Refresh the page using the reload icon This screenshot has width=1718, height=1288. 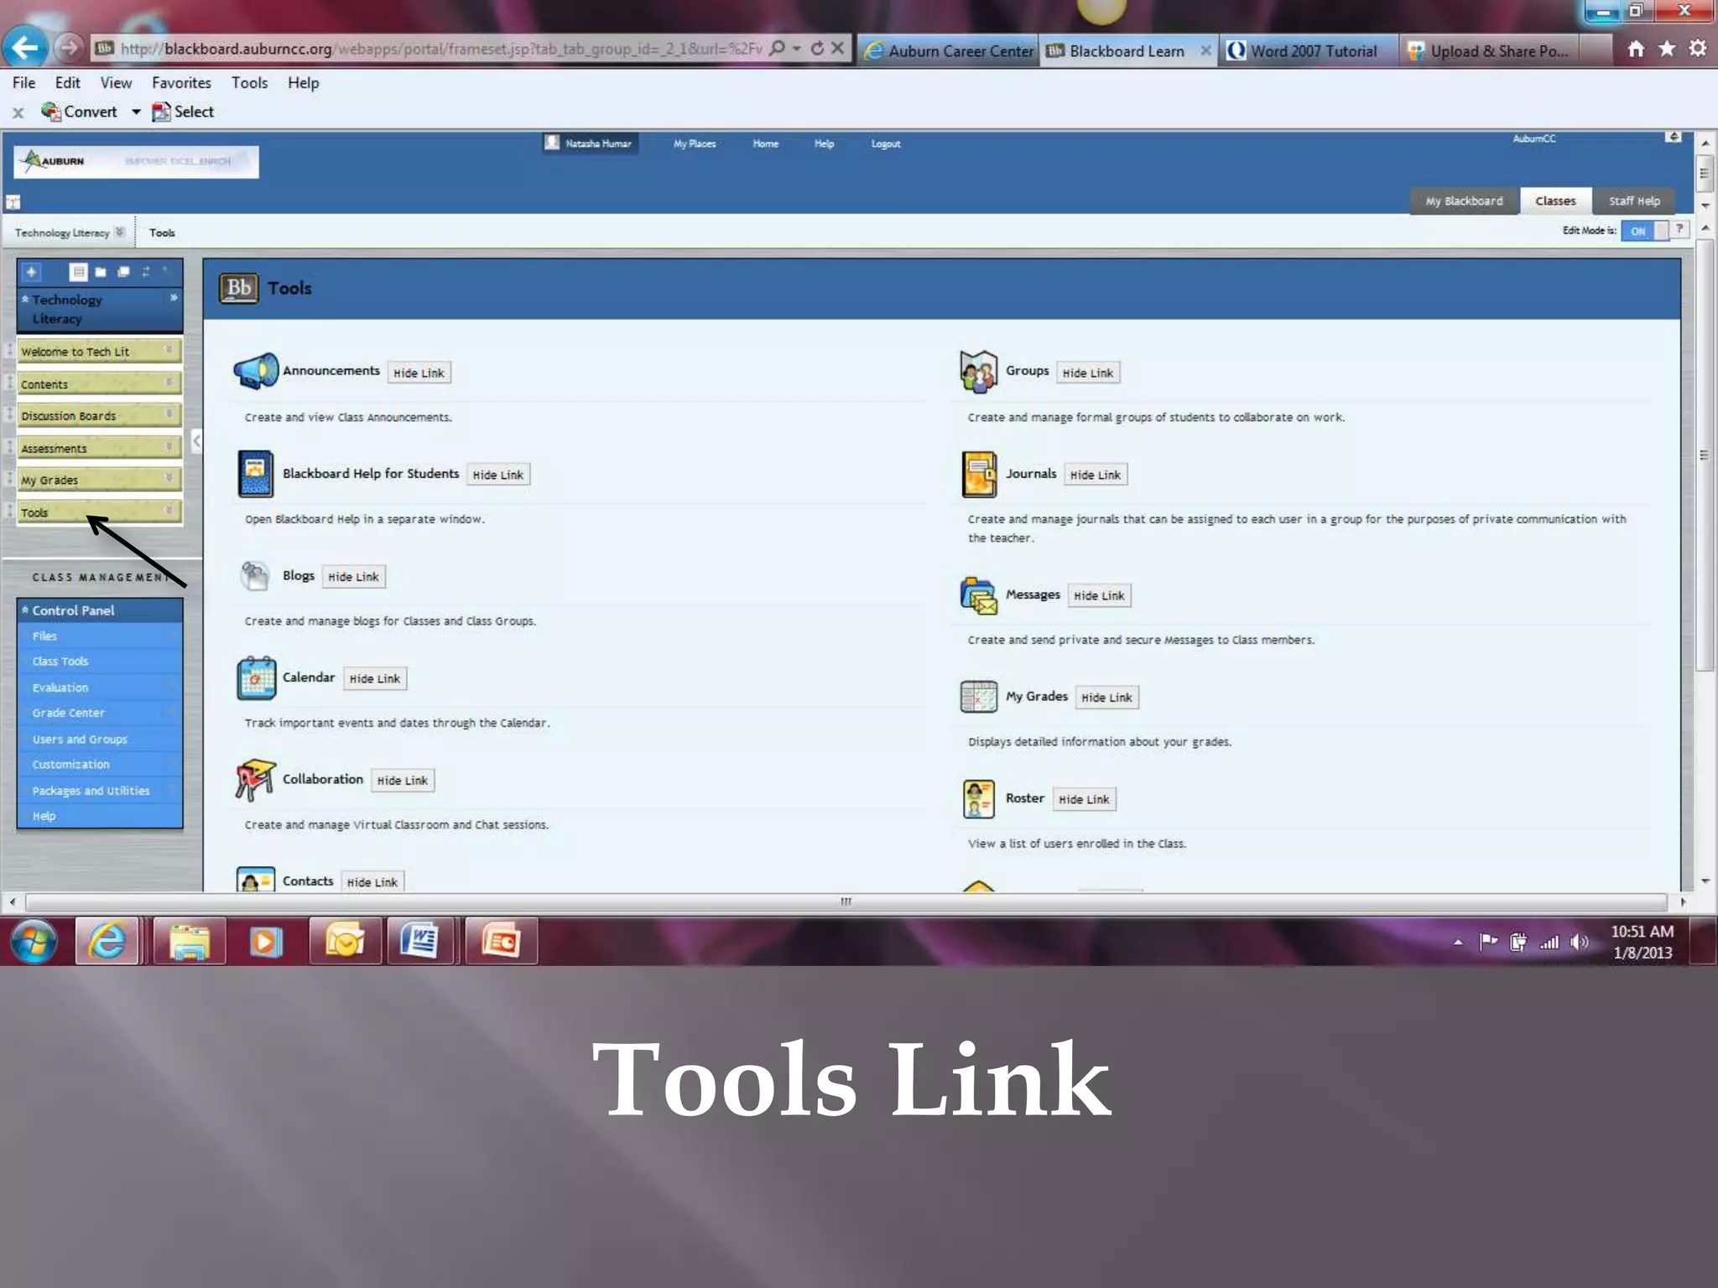click(x=817, y=49)
